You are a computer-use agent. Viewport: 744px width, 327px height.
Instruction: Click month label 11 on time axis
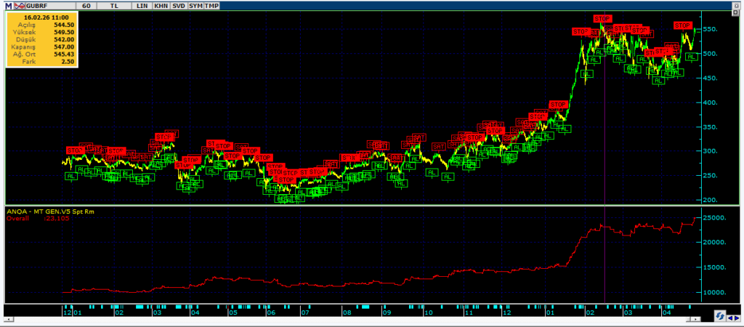click(x=469, y=313)
